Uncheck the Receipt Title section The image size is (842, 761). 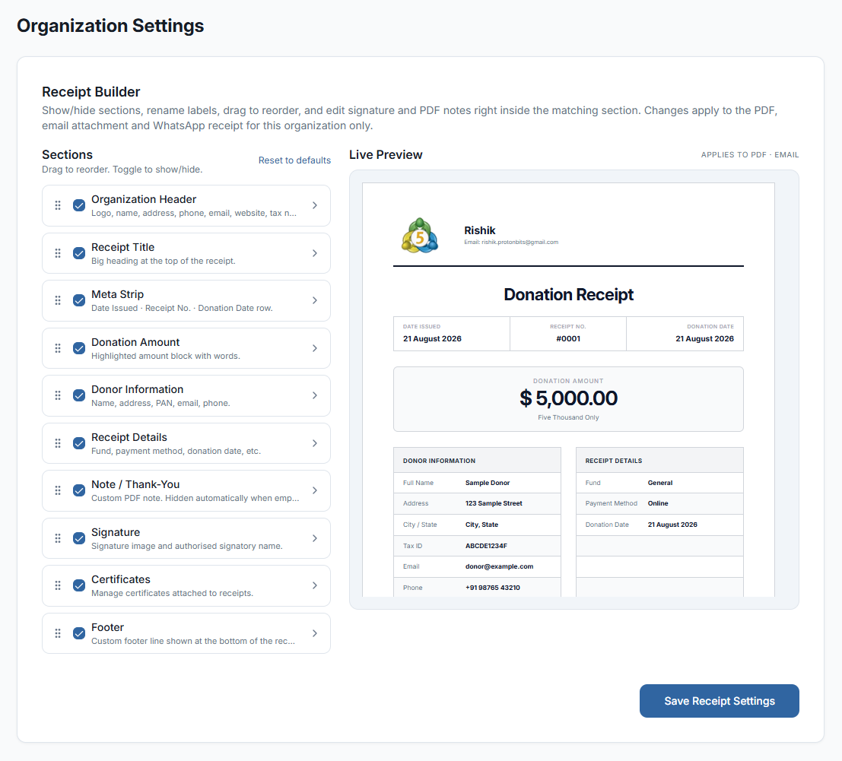tap(79, 253)
